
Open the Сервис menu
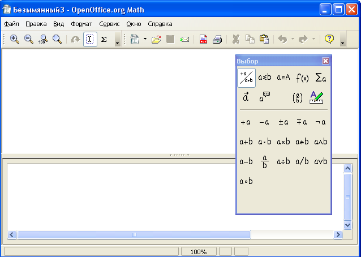[x=109, y=24]
